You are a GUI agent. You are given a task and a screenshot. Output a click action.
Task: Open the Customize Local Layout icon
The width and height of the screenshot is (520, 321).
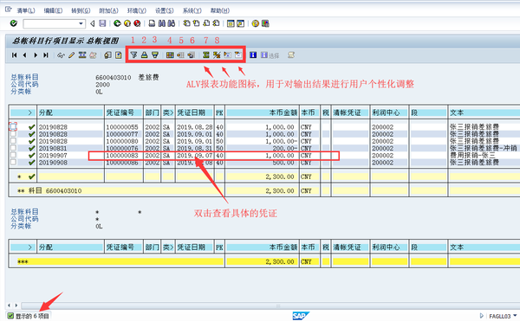coord(265,23)
